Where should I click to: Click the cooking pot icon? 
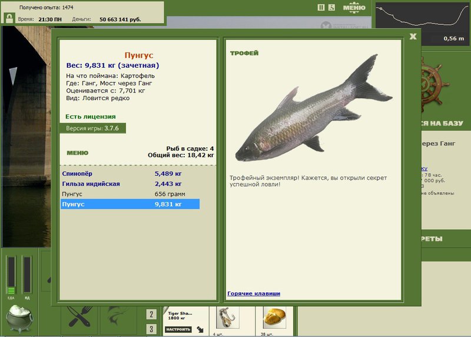[19, 319]
